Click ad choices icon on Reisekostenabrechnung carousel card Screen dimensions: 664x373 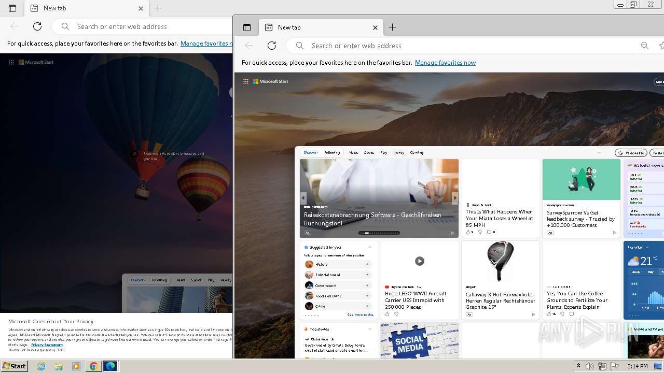coord(452,233)
